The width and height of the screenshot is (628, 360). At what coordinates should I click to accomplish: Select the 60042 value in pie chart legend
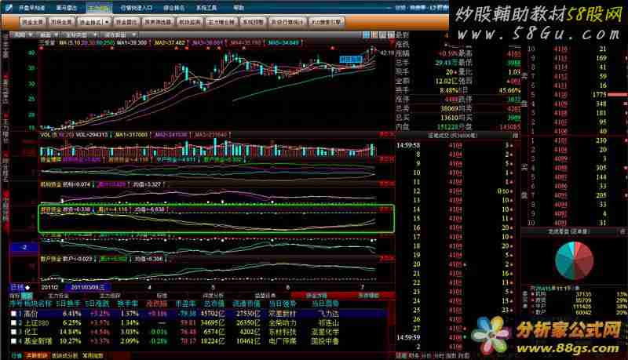(x=583, y=312)
